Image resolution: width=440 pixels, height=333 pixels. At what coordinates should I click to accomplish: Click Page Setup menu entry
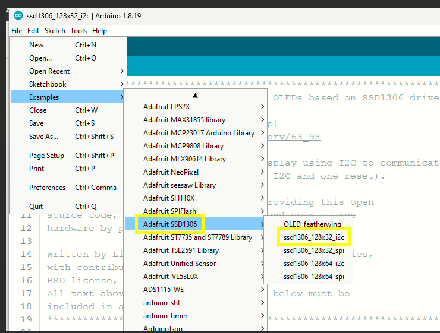click(x=46, y=156)
